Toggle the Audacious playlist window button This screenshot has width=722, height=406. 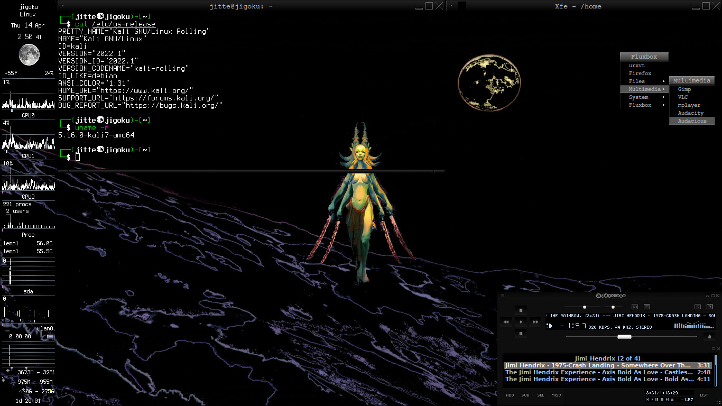(x=647, y=307)
